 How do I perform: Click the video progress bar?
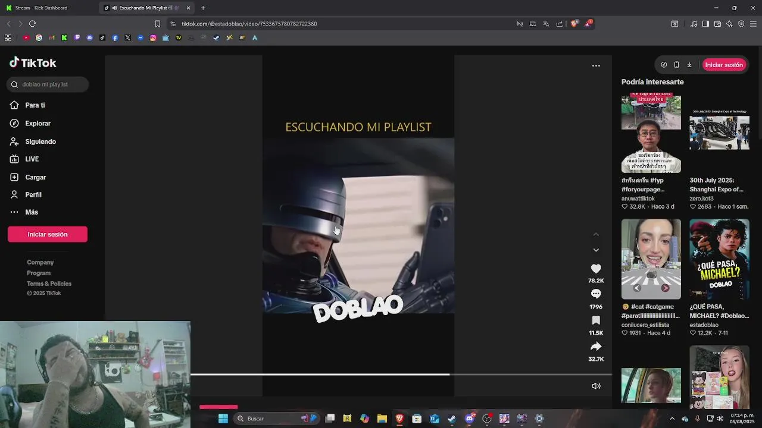click(x=401, y=374)
